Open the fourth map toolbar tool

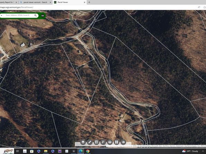103,142
